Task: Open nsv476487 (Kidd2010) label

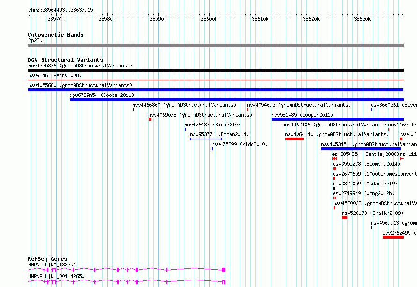Action: (x=212, y=125)
